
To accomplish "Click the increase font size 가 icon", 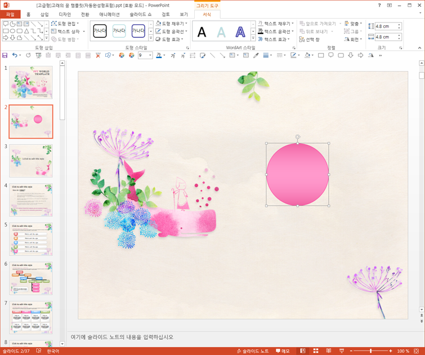I will click(173, 55).
